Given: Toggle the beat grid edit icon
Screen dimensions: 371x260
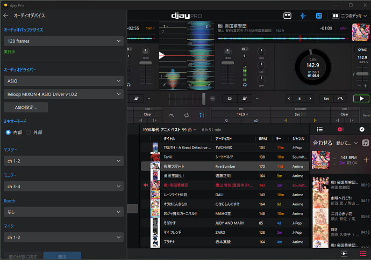Looking at the screenshot, I should (x=202, y=115).
